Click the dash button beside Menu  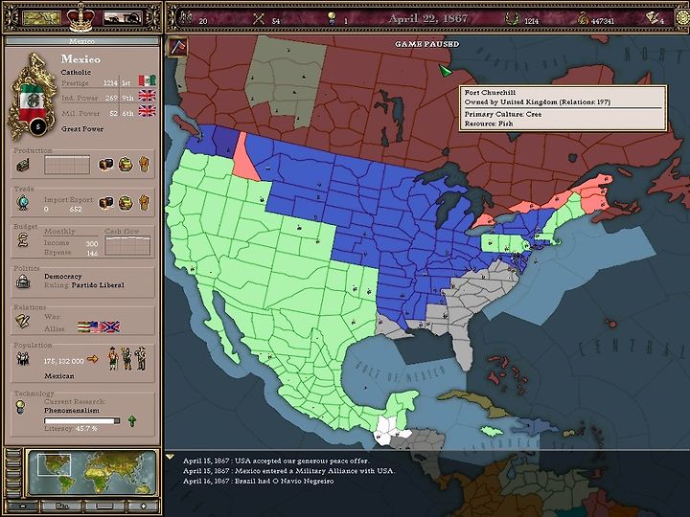(x=104, y=506)
